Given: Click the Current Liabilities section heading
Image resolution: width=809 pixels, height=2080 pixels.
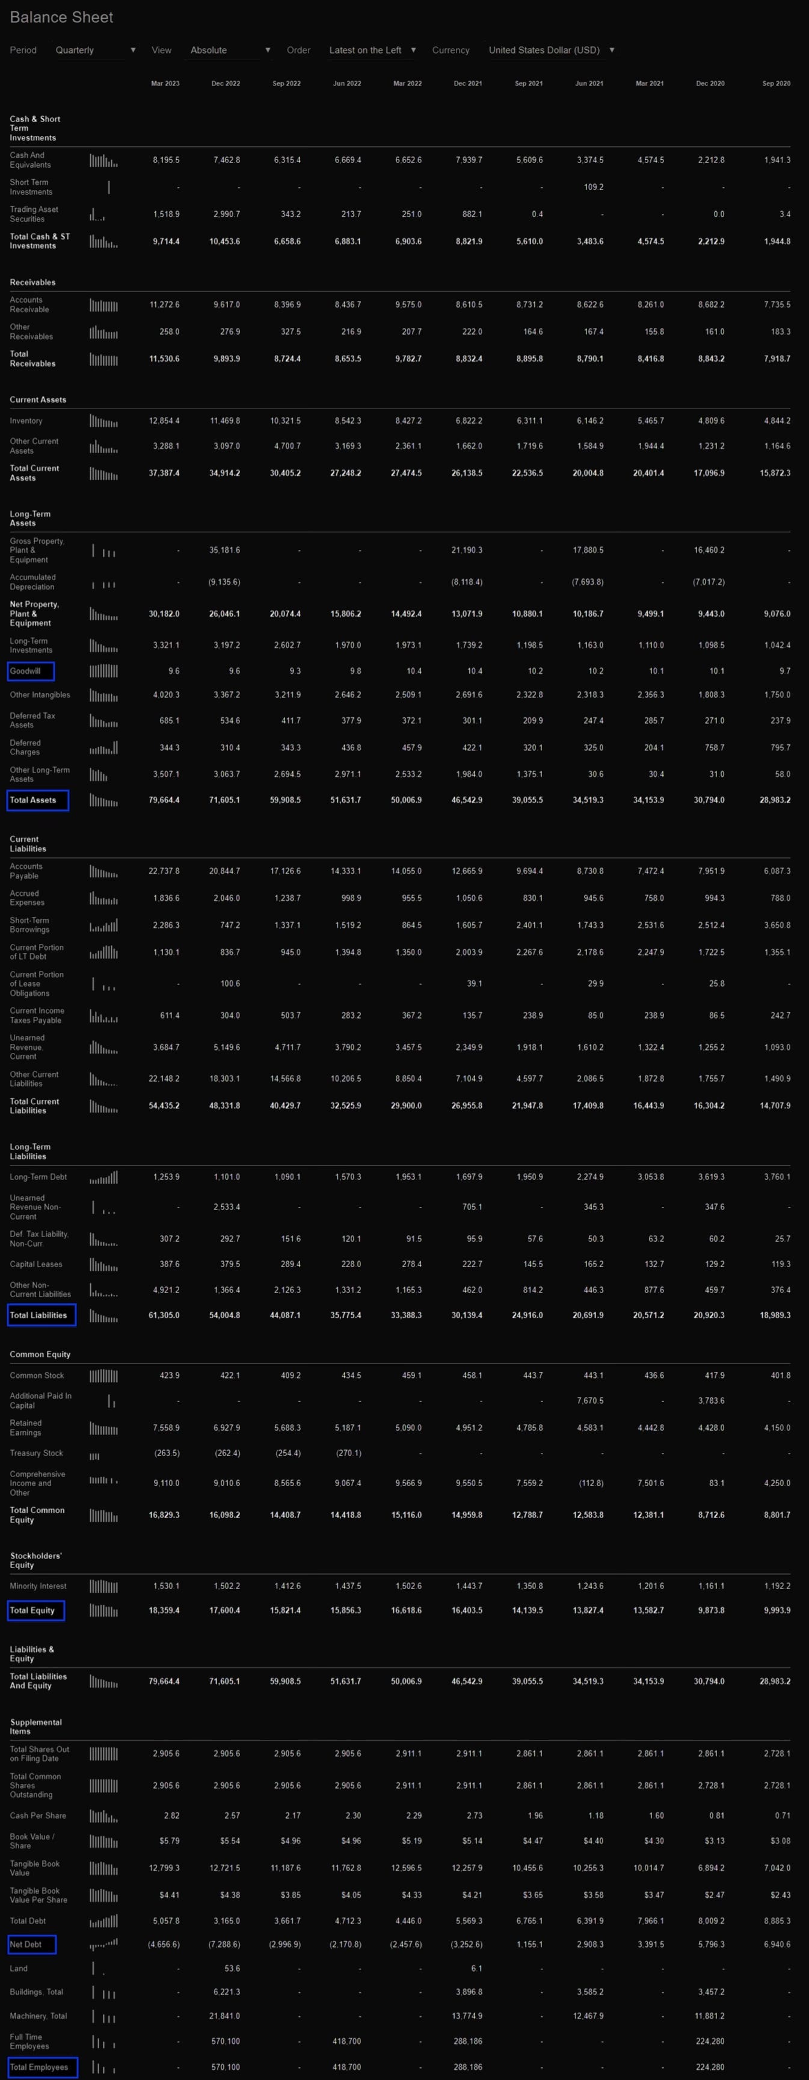Looking at the screenshot, I should coord(28,844).
